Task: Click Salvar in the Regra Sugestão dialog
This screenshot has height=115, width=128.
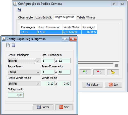Action: [x=43, y=107]
